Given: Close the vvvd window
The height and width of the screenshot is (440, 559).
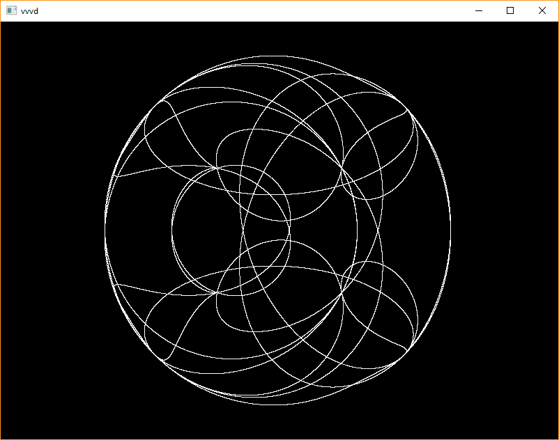Looking at the screenshot, I should [542, 10].
